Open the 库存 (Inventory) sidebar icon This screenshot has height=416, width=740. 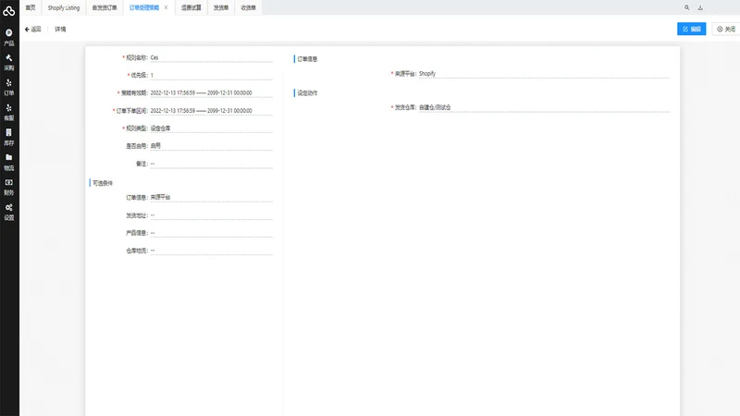pos(9,137)
